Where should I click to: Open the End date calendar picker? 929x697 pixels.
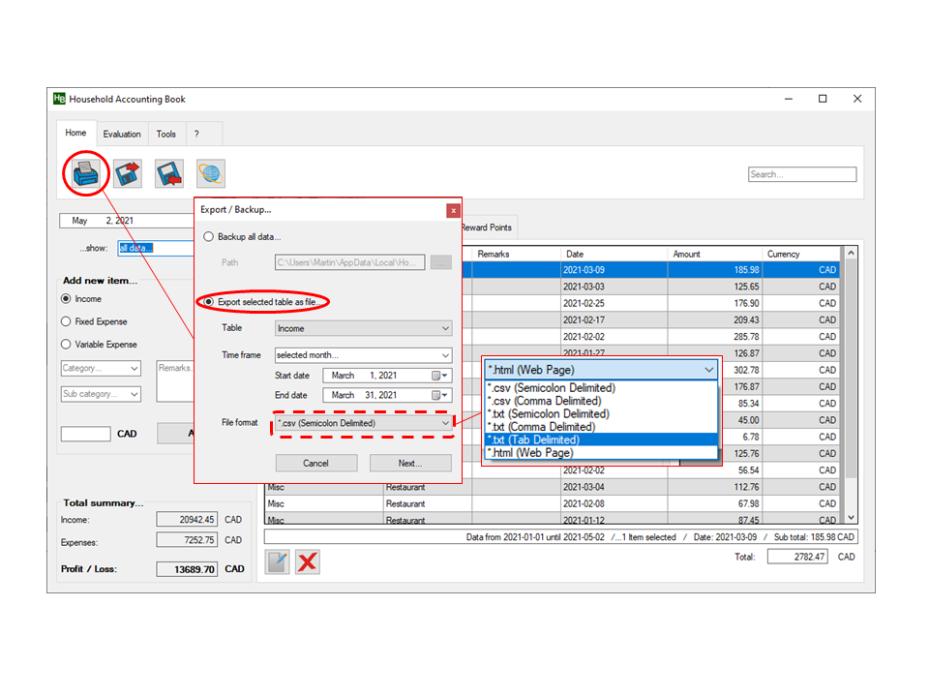pyautogui.click(x=440, y=395)
